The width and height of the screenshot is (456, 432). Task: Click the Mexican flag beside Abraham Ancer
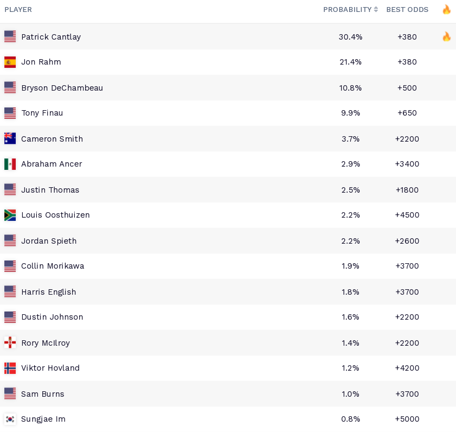click(x=10, y=164)
